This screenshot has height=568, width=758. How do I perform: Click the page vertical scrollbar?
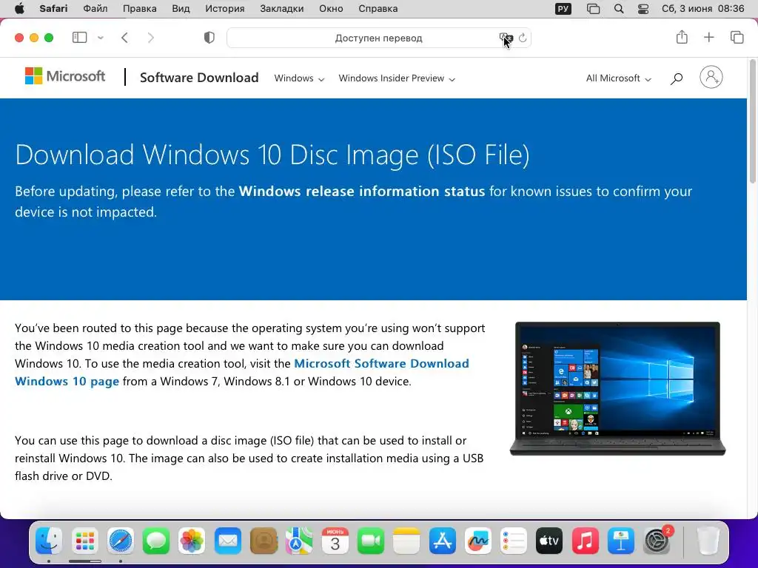click(752, 121)
